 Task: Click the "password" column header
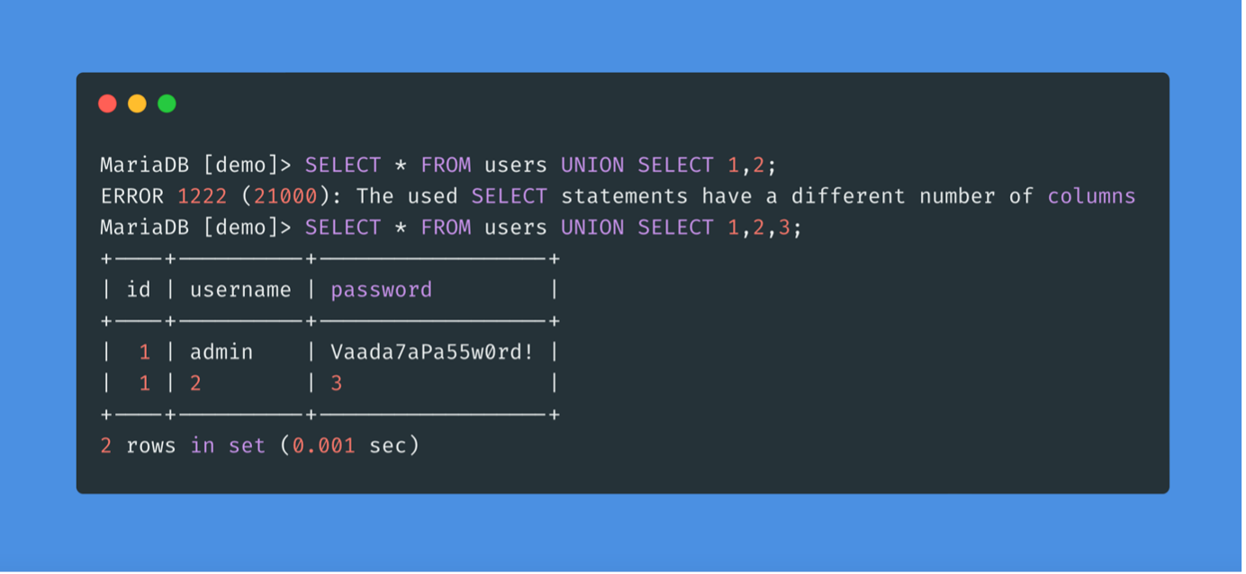tap(381, 290)
